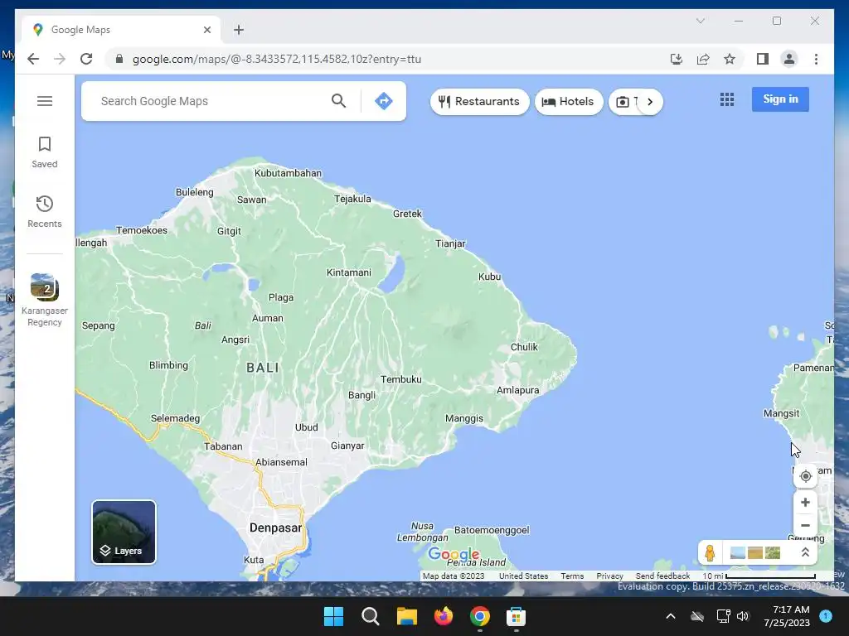This screenshot has height=636, width=849.
Task: View site information via lock icon
Action: [119, 59]
